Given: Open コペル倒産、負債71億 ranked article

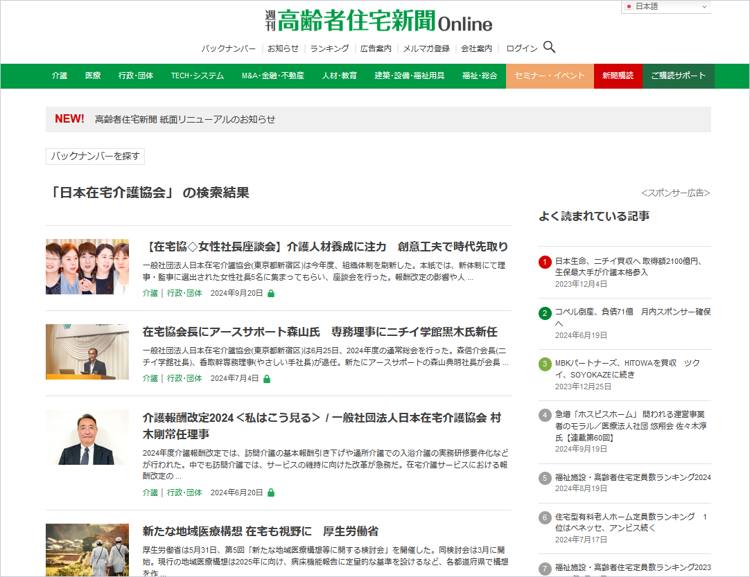Looking at the screenshot, I should pyautogui.click(x=633, y=317).
